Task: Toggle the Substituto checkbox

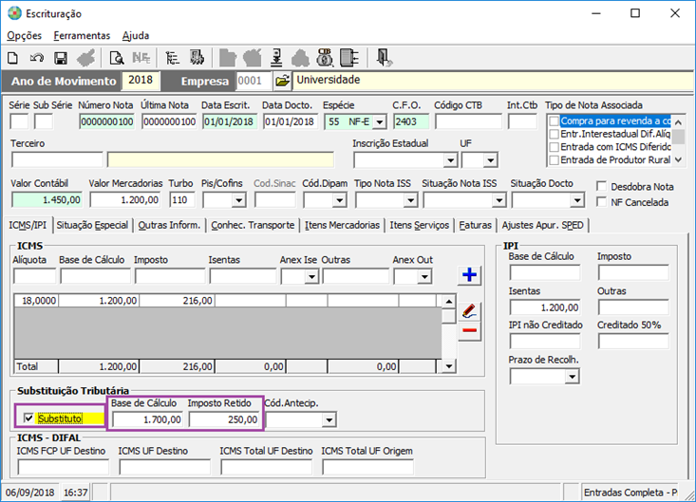Action: point(28,418)
